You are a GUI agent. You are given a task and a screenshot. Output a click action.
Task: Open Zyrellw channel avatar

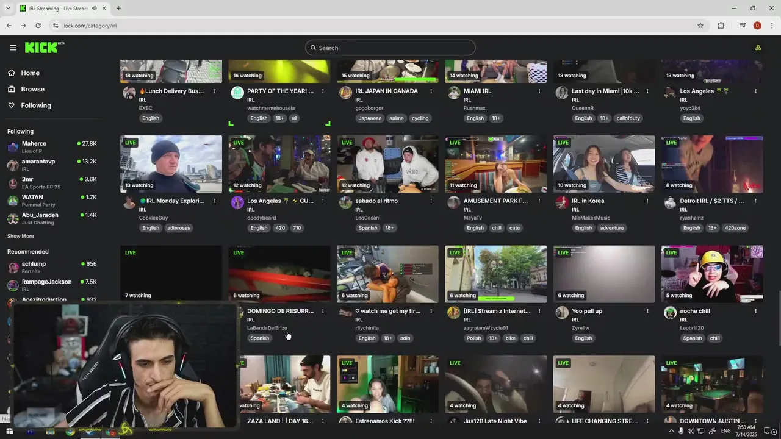(x=562, y=313)
